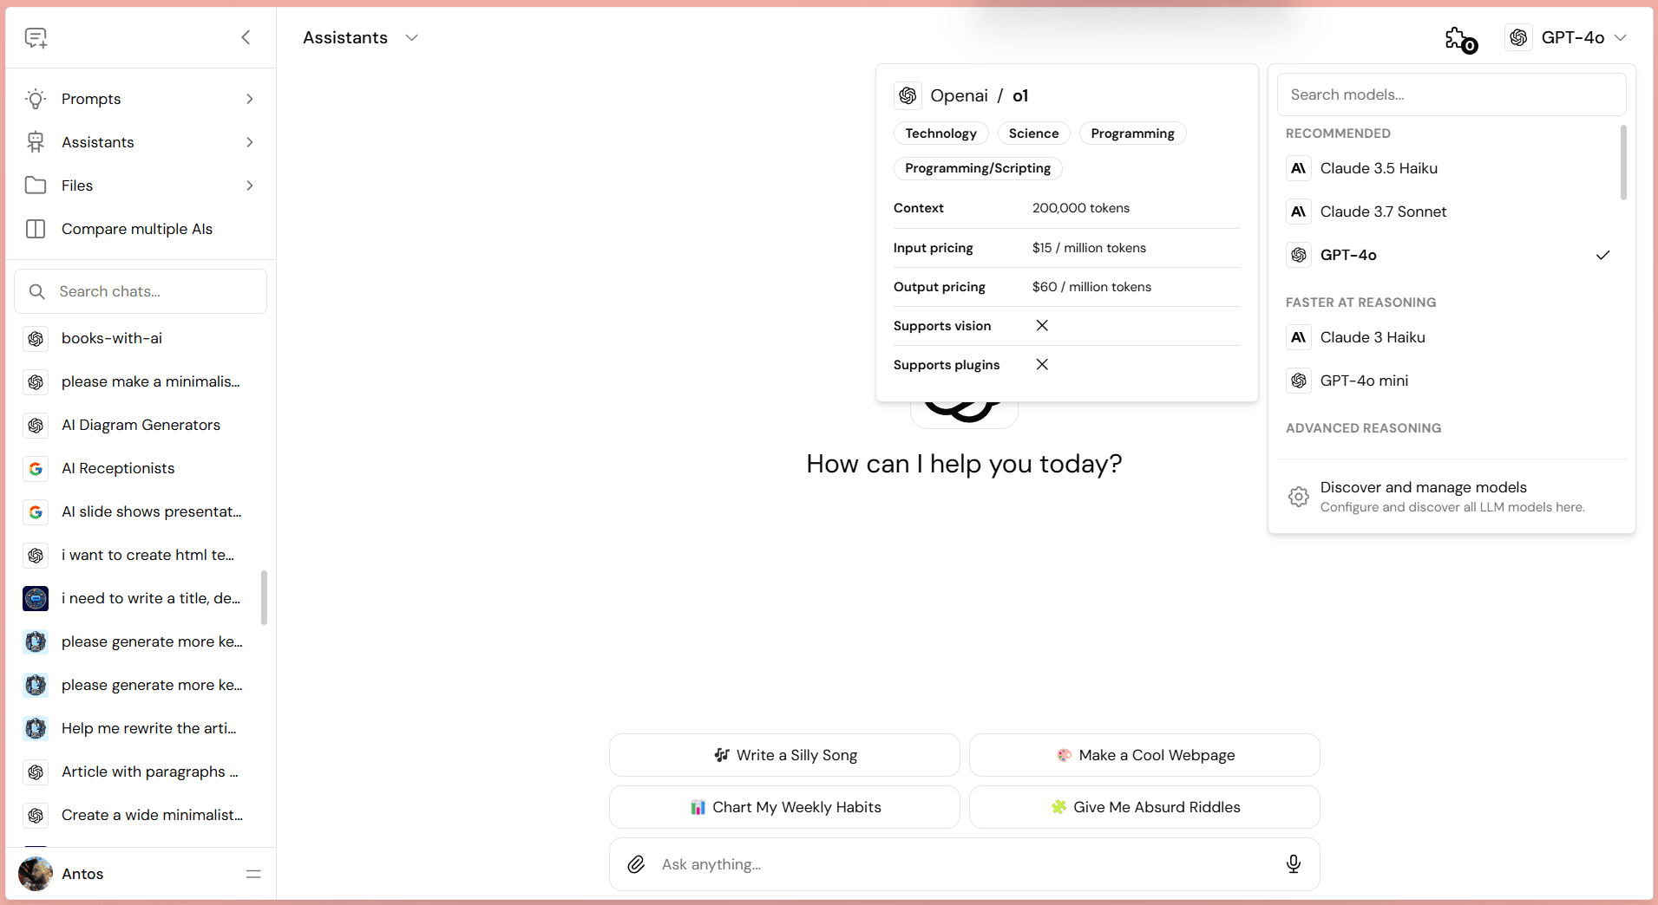Click the Prompts lightbulb icon
Screen dimensions: 1658x905
[x=36, y=99]
